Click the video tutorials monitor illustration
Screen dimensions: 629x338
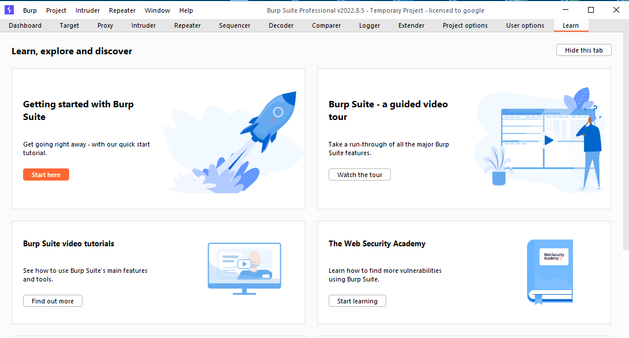[244, 269]
